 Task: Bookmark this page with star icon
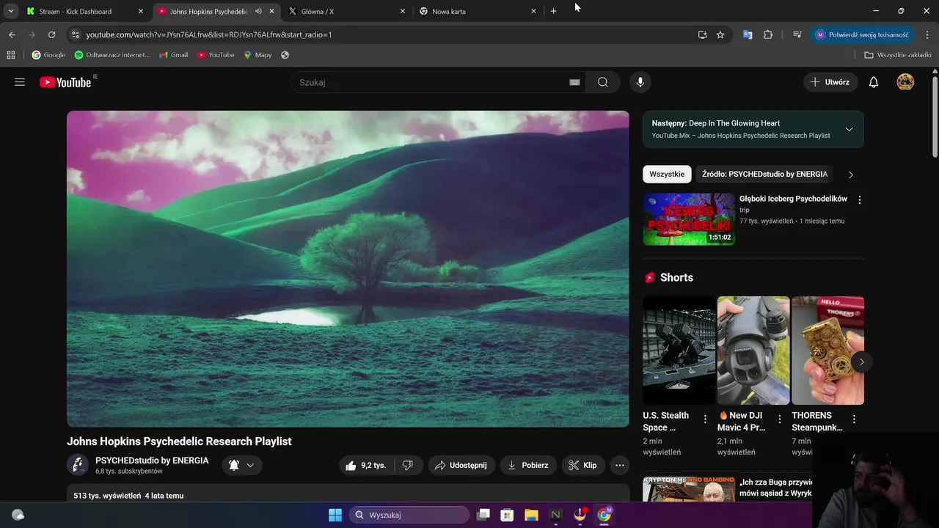point(720,34)
